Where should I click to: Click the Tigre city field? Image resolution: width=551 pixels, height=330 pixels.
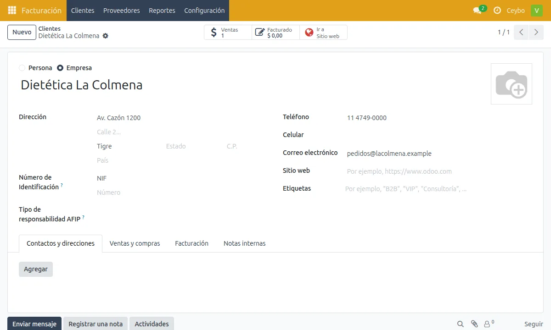pyautogui.click(x=129, y=146)
